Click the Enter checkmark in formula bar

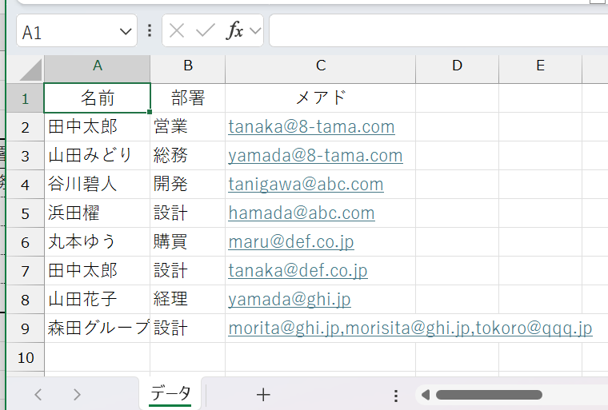206,31
